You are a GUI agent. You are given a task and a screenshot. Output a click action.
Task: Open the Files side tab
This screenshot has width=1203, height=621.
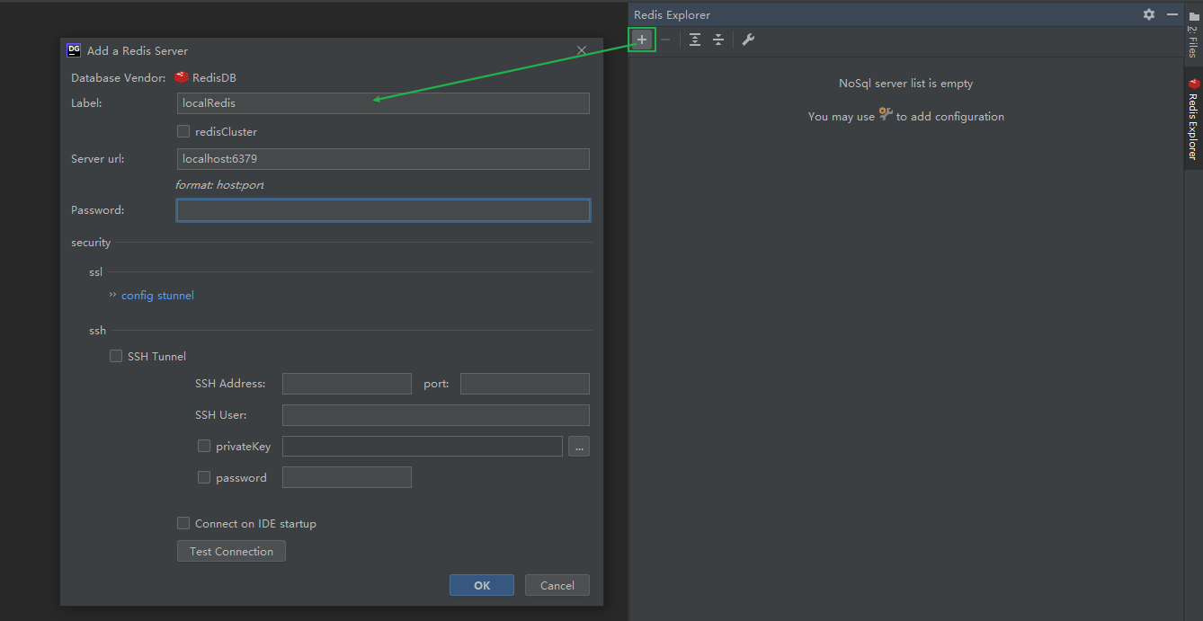1193,36
